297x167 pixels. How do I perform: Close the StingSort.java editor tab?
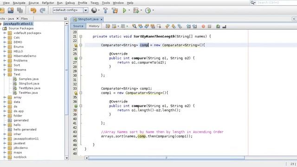click(102, 19)
